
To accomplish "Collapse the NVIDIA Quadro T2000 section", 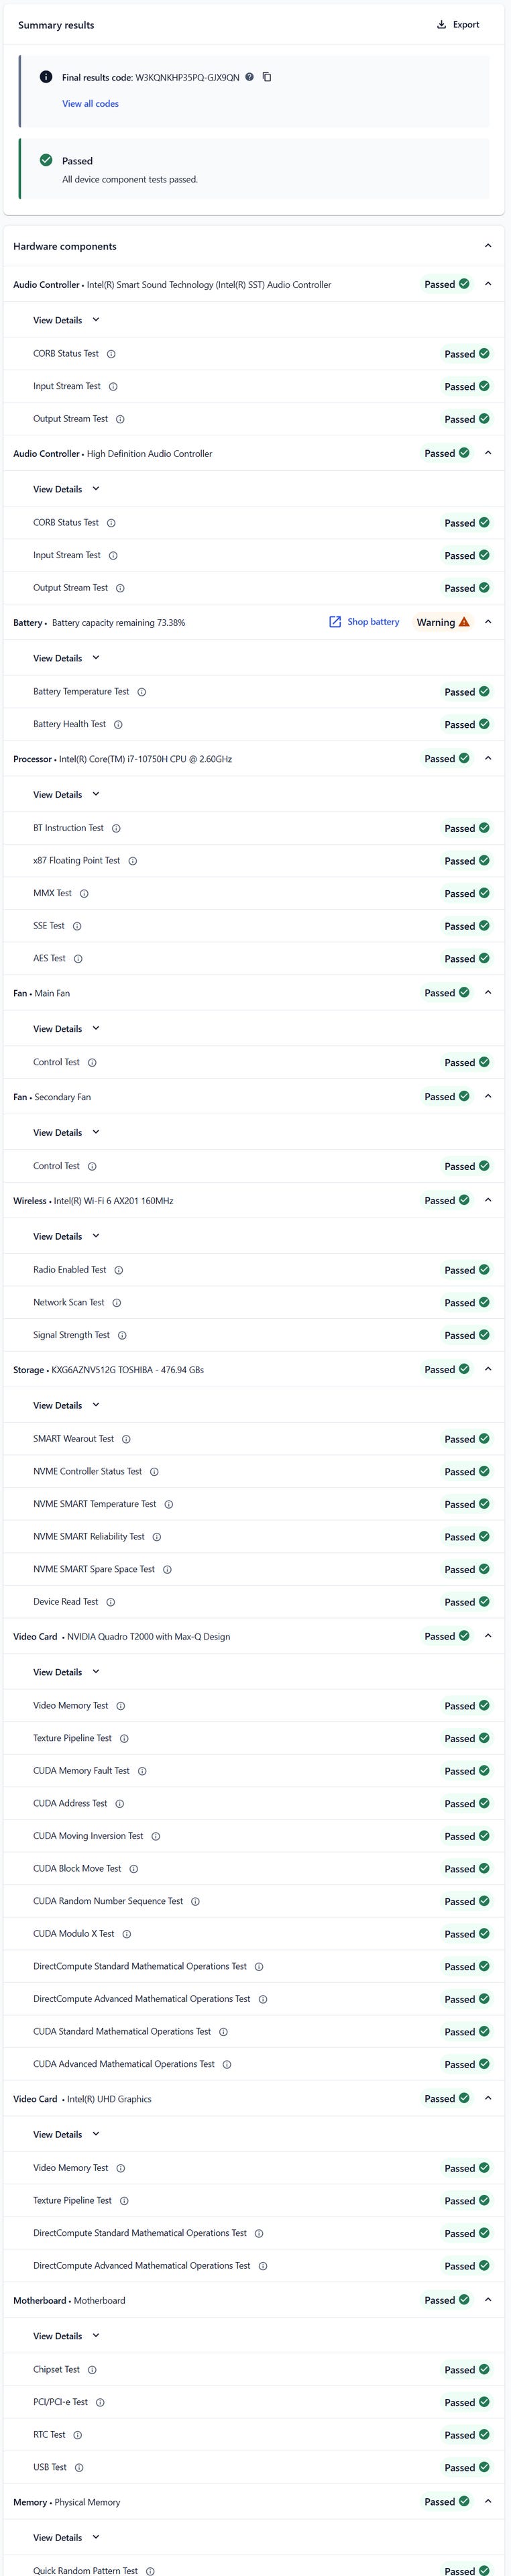I will coord(488,1636).
